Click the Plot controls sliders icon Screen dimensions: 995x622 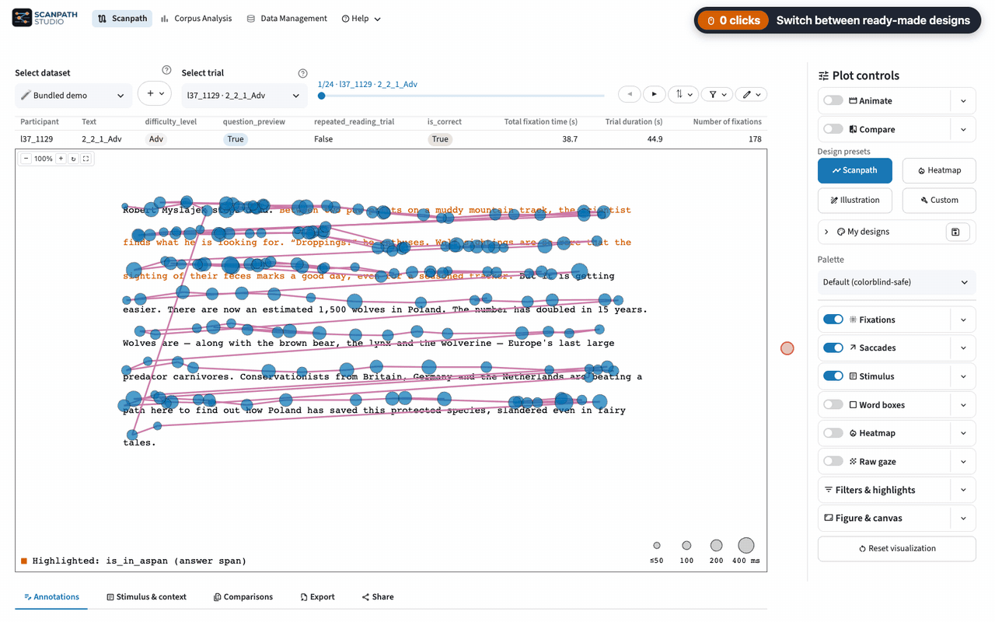(x=823, y=75)
